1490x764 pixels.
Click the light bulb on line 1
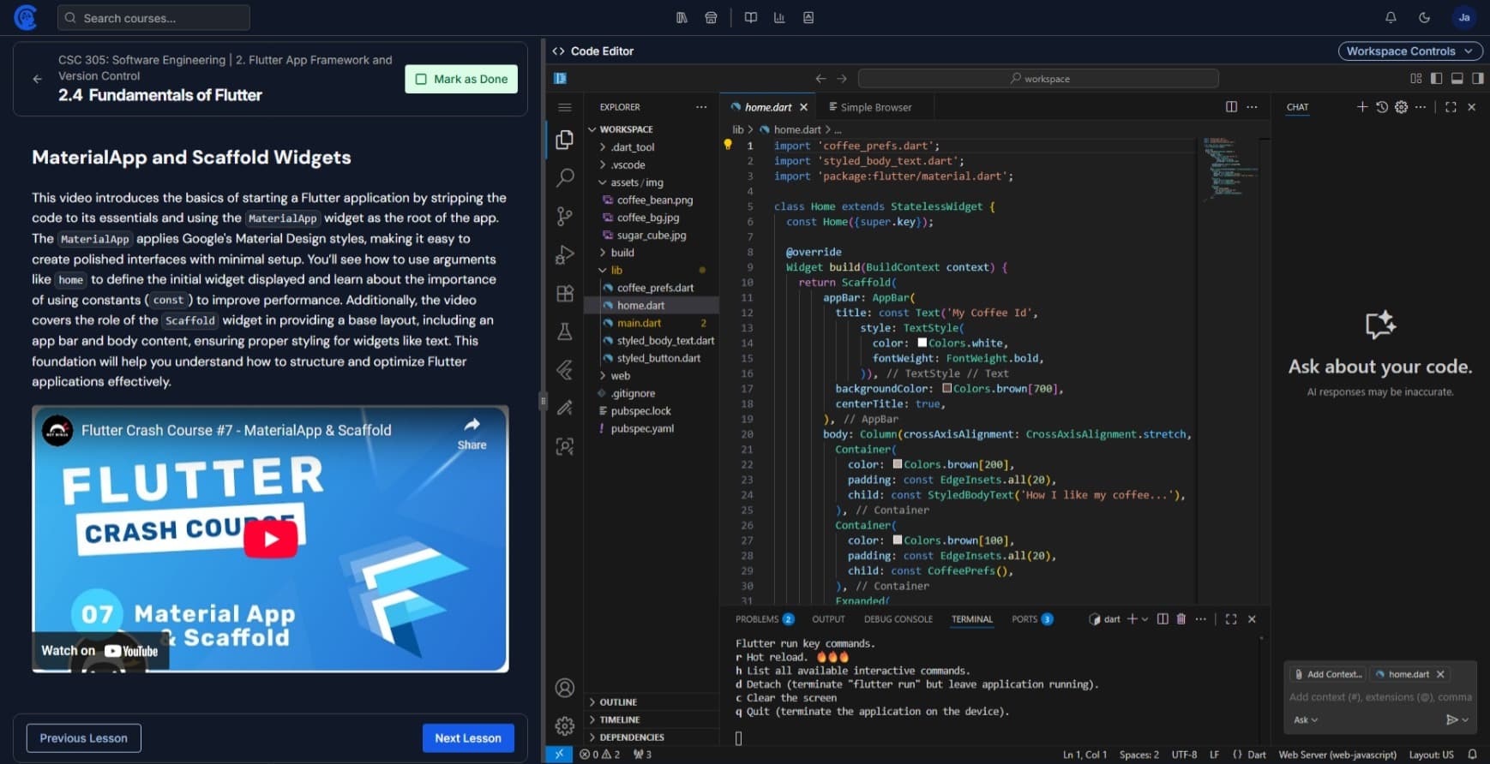point(728,145)
